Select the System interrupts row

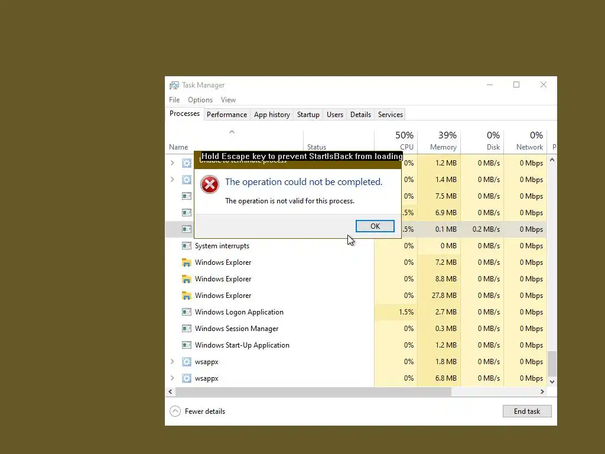pyautogui.click(x=356, y=246)
